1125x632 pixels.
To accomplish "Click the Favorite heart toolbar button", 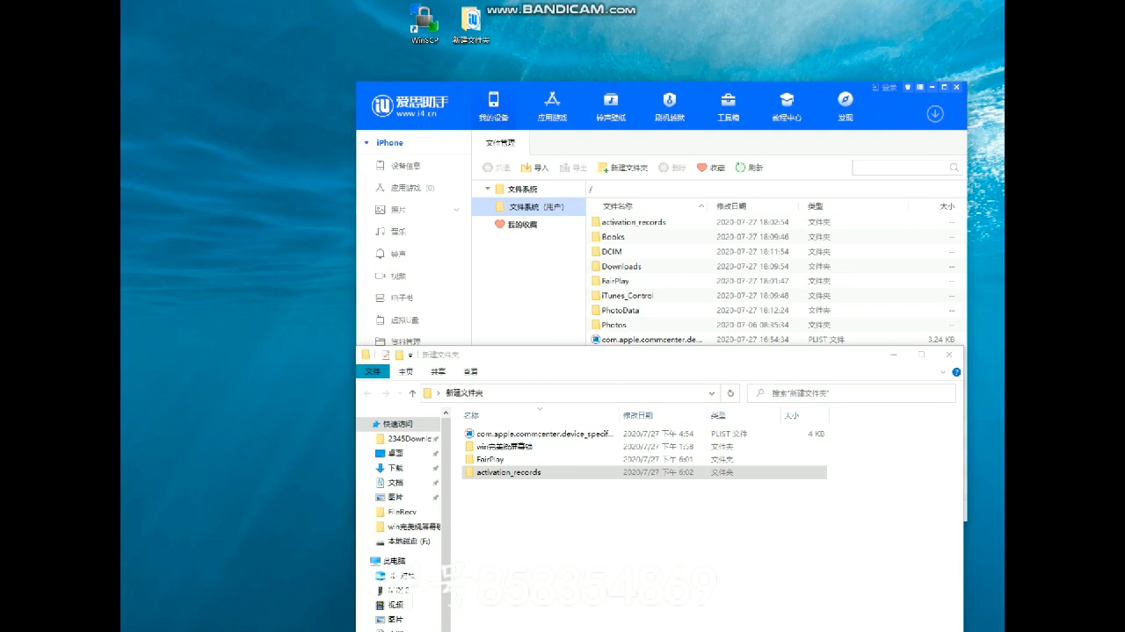I will 711,167.
